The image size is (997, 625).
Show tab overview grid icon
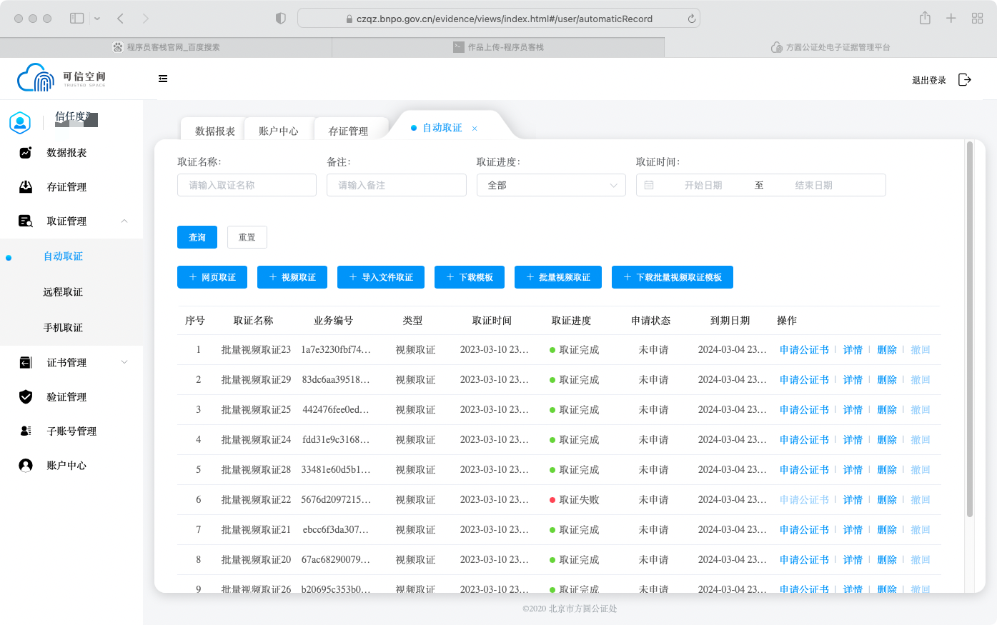[978, 19]
